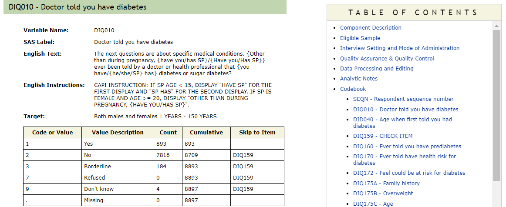
Task: Click the contents scrollbar up arrow
Action: [x=497, y=27]
